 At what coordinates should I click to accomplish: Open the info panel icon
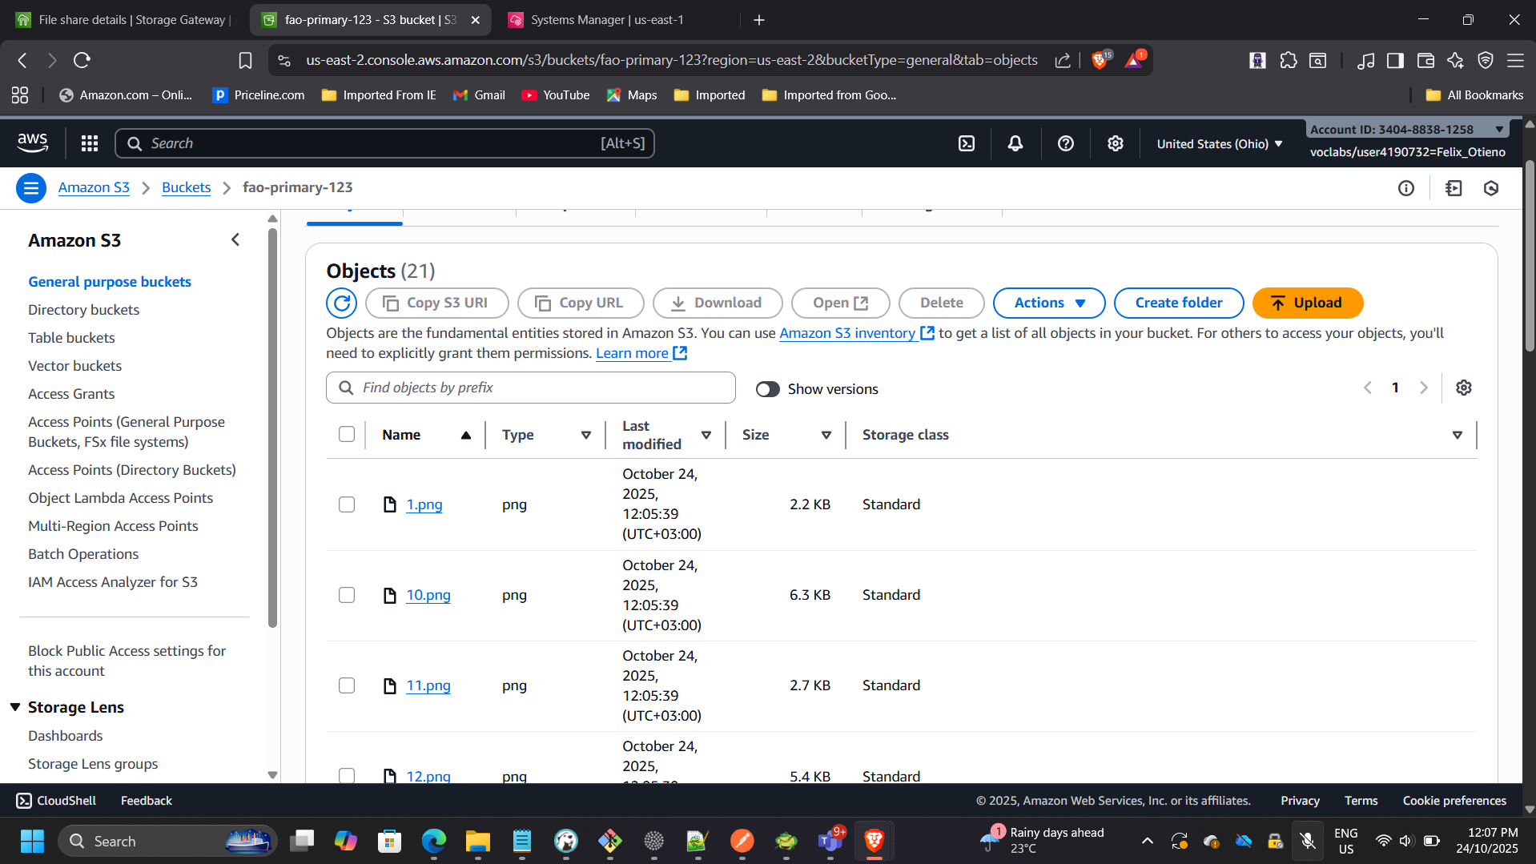coord(1405,188)
